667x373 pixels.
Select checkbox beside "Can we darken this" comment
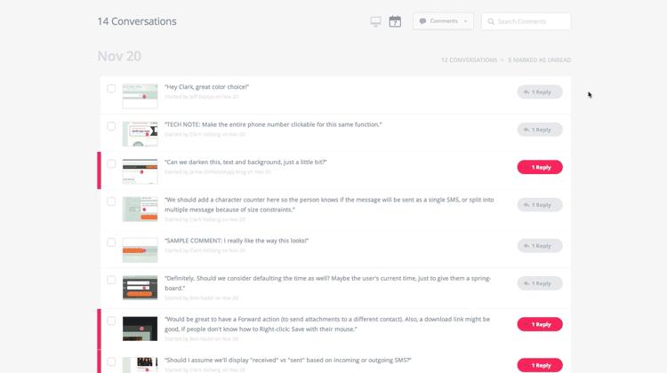coord(111,163)
